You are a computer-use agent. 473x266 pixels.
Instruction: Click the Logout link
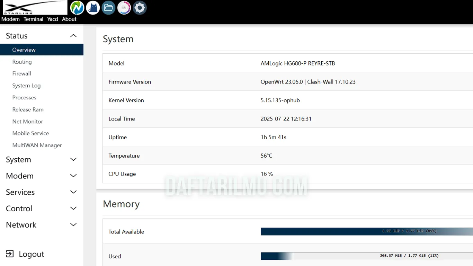pyautogui.click(x=32, y=254)
